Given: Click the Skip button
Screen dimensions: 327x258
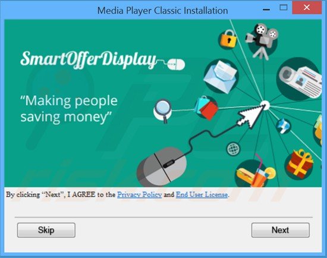Looking at the screenshot, I should coord(46,230).
